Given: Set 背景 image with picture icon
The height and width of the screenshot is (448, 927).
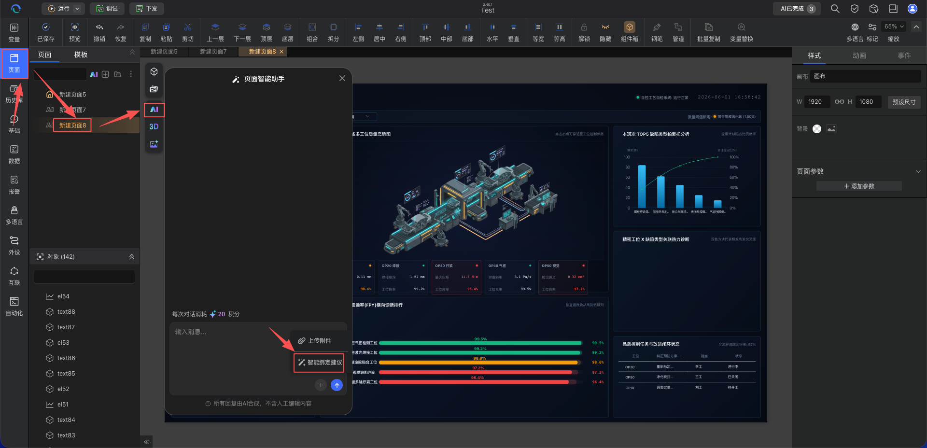Looking at the screenshot, I should click(831, 129).
